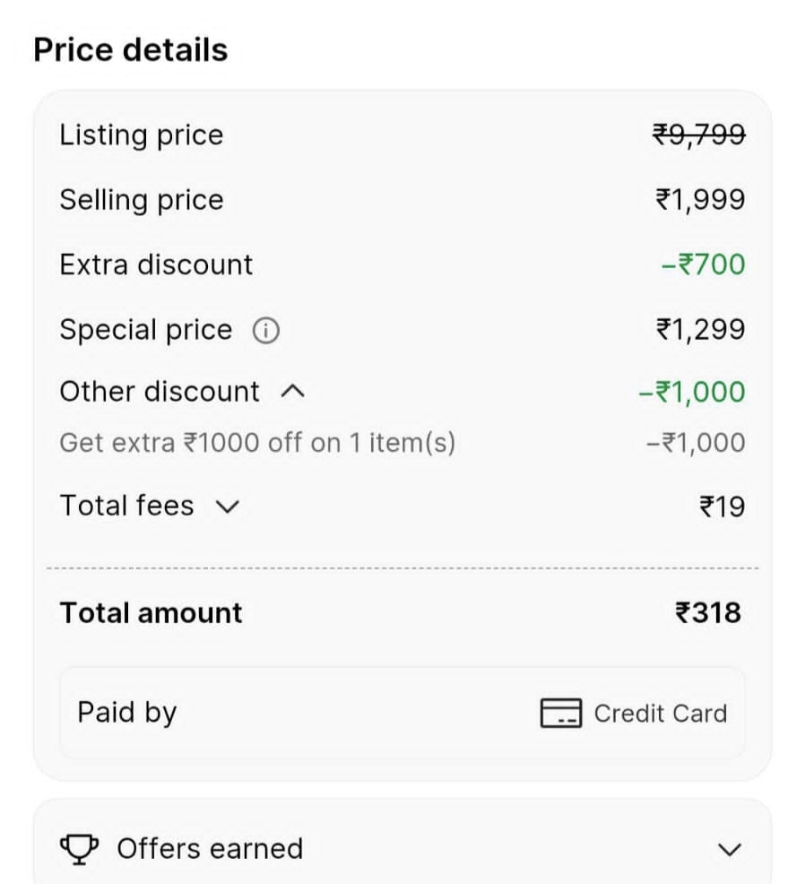Screen dimensions: 805x884
Task: Click the Special price ₹1,299 value
Action: click(699, 329)
